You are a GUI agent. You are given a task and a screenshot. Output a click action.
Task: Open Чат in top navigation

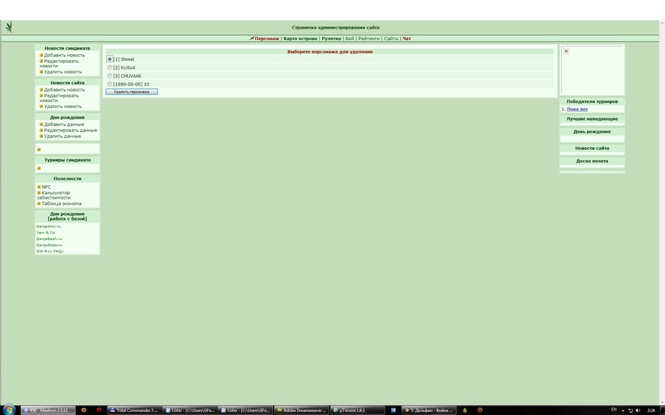pos(407,39)
